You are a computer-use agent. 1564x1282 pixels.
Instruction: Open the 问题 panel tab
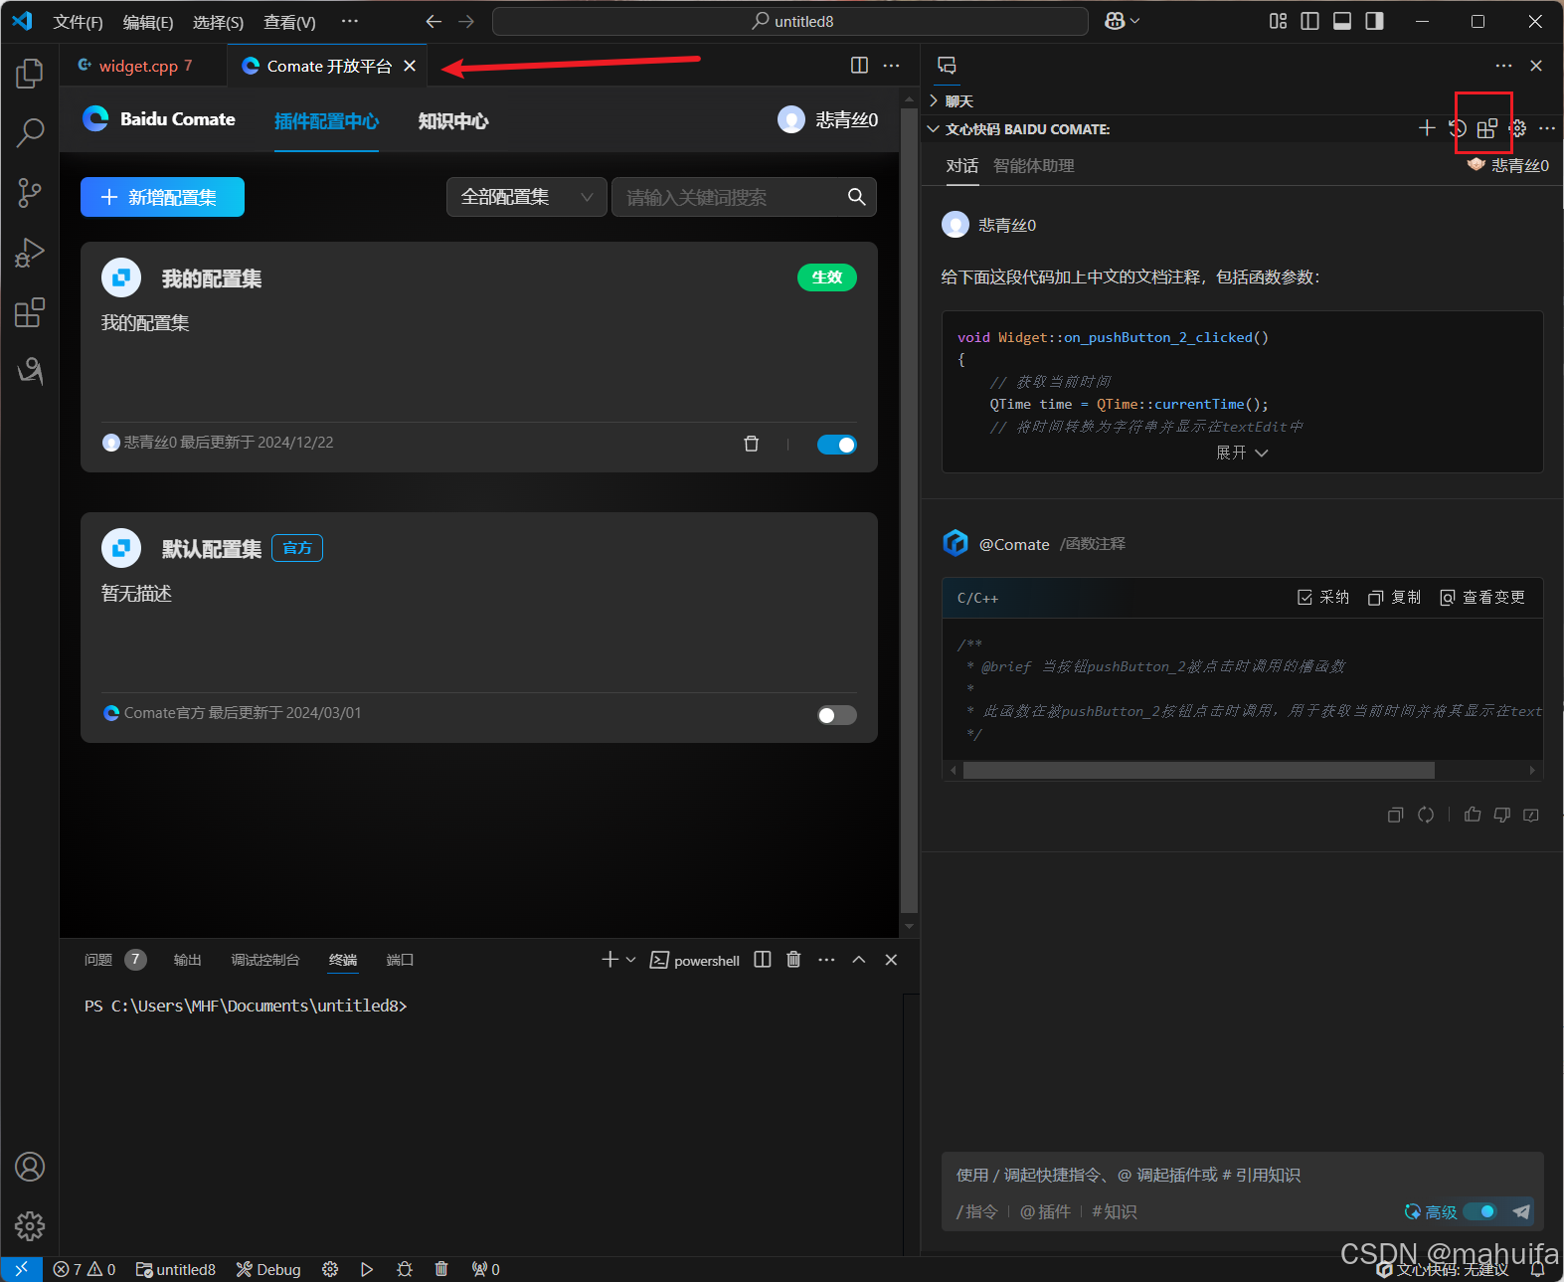point(98,960)
